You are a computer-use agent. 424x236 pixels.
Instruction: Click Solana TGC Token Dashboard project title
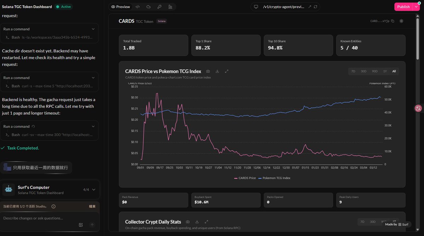click(27, 7)
